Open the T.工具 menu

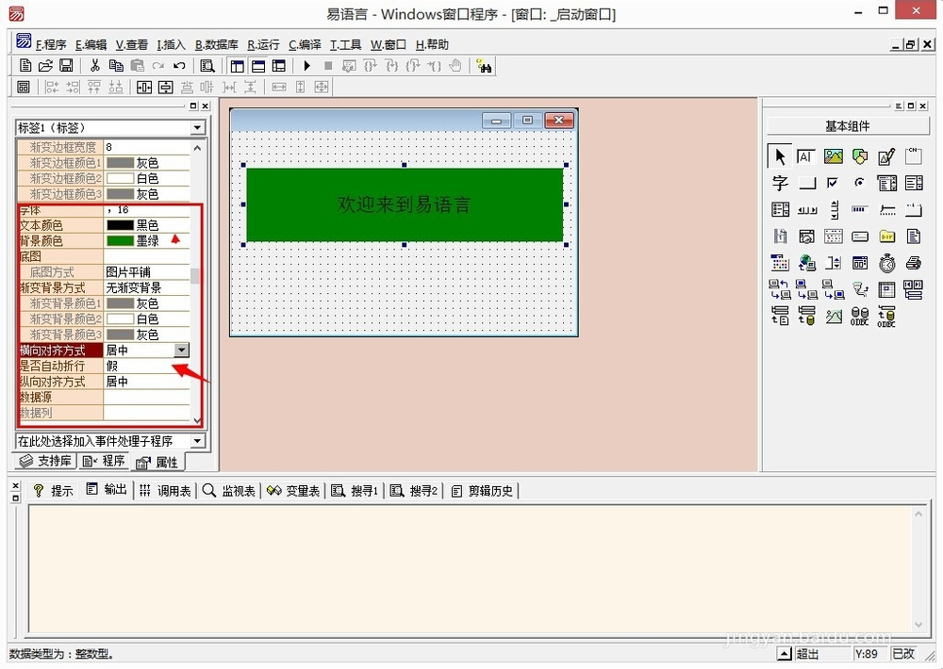coord(345,44)
